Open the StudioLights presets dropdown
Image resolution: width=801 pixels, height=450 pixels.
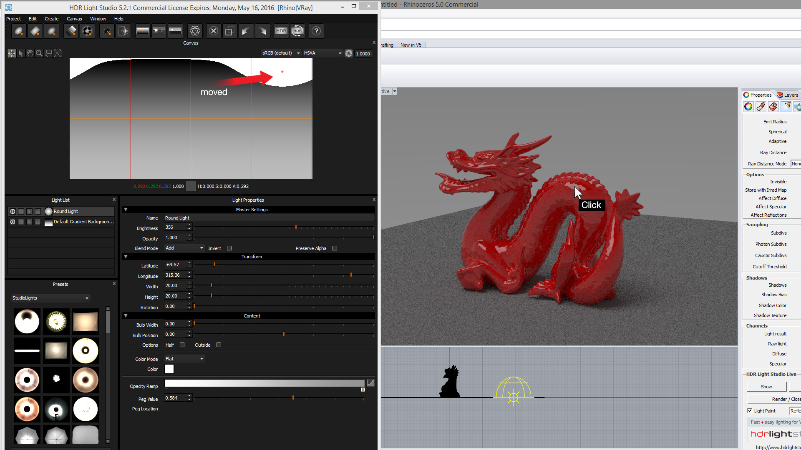pos(50,298)
